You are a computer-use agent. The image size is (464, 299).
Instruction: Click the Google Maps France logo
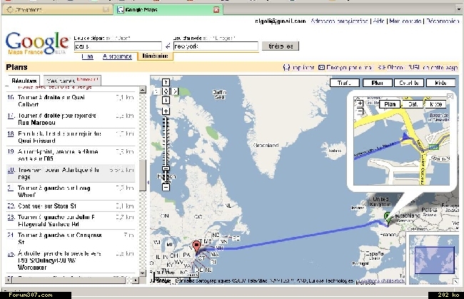coord(37,44)
